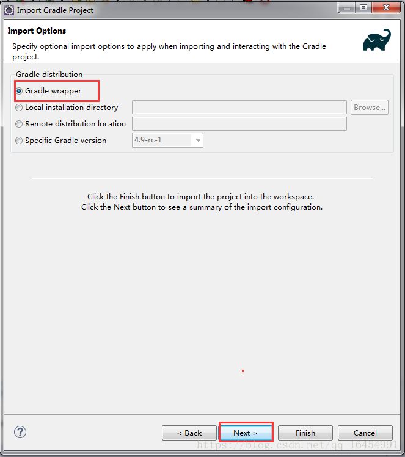Image resolution: width=405 pixels, height=457 pixels.
Task: Open the Gradle version 4.9-rc-1 dropdown
Action: point(167,140)
